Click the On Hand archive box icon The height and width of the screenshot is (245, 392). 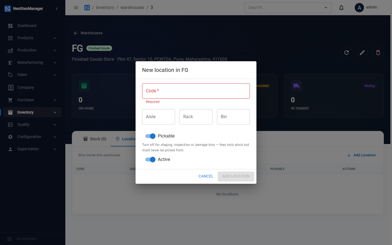pyautogui.click(x=84, y=86)
